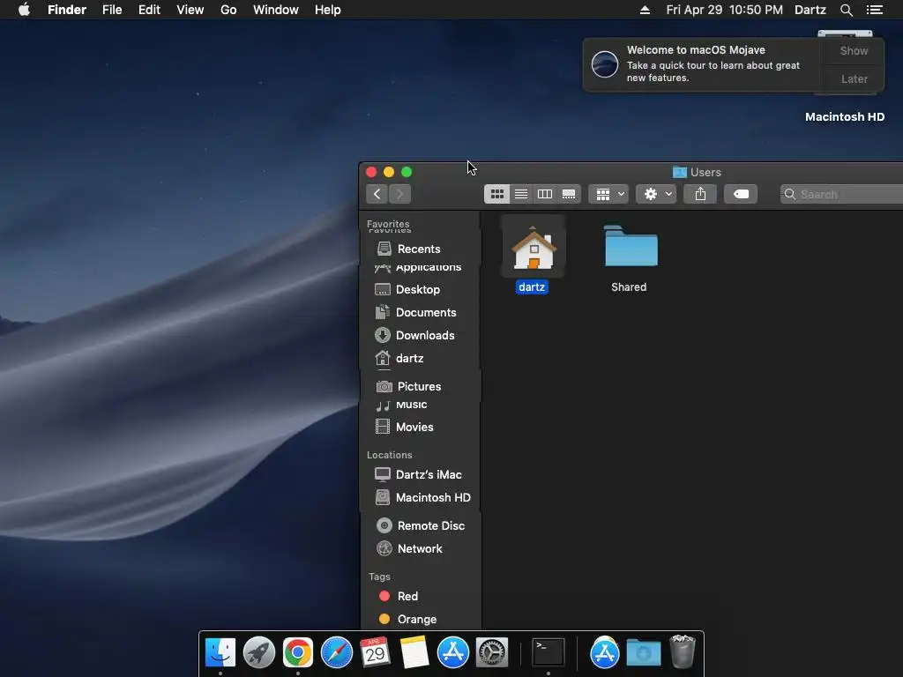Click the eject icon in menu bar
The height and width of the screenshot is (677, 903).
645,10
